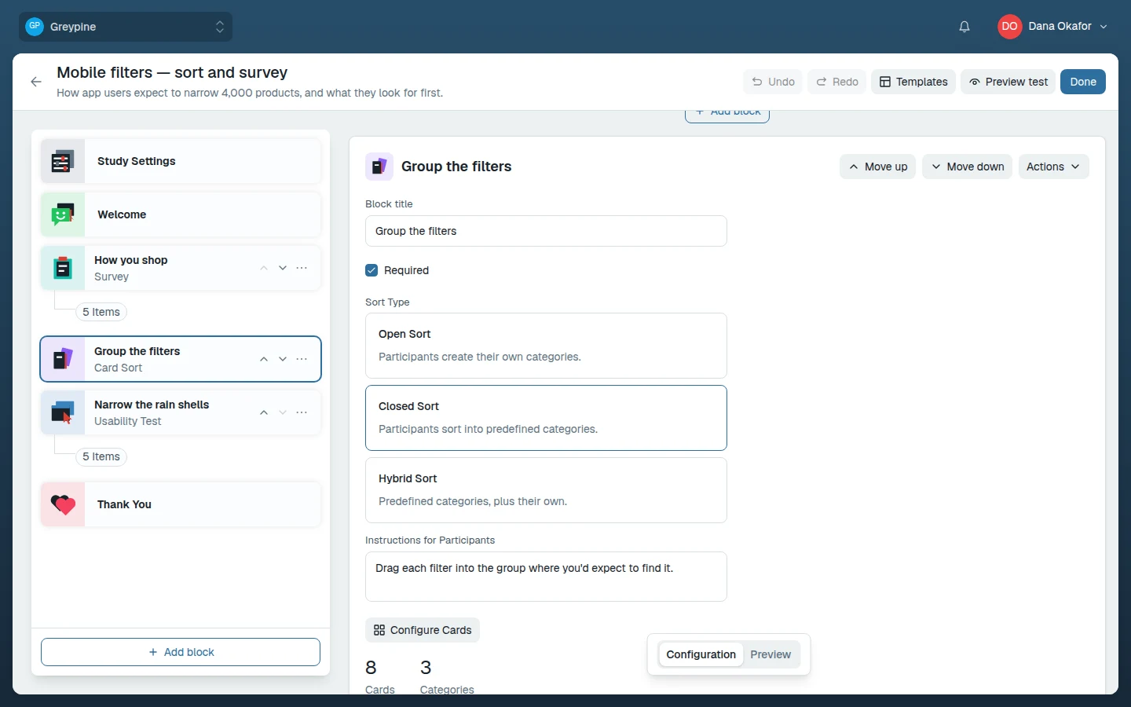The width and height of the screenshot is (1131, 707).
Task: Choose the Hybrid Sort type
Action: 546,490
